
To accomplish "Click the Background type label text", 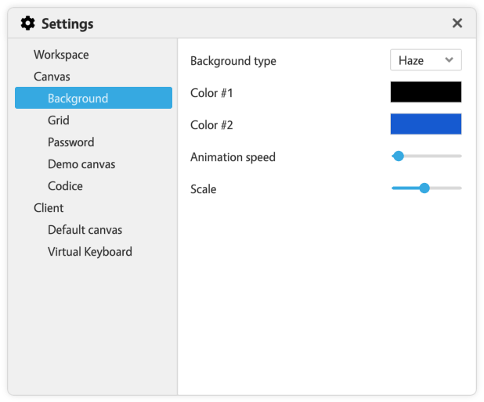I will point(233,61).
